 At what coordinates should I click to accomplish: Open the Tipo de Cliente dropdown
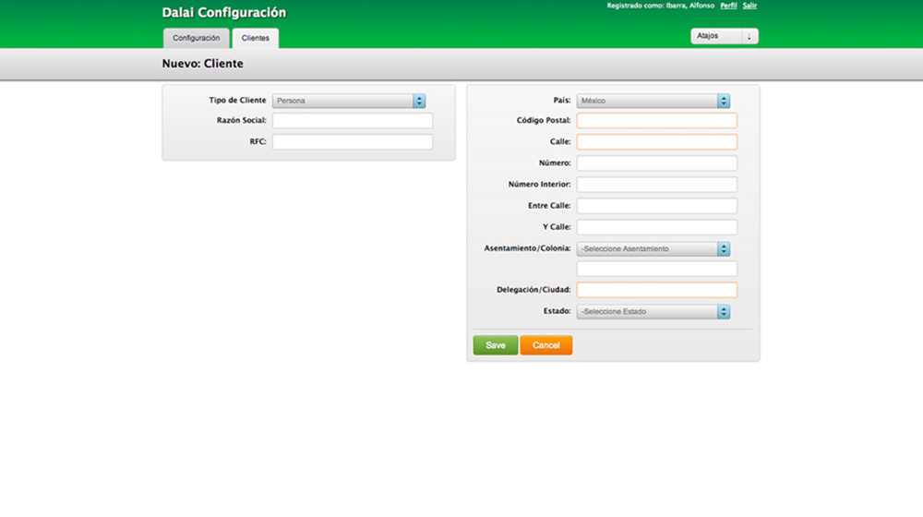point(349,101)
